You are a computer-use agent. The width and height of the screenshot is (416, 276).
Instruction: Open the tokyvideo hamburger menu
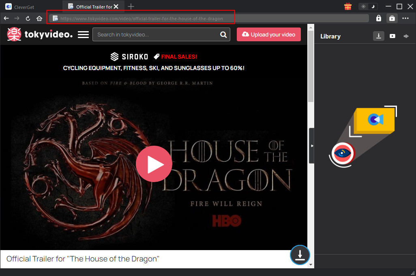point(83,34)
